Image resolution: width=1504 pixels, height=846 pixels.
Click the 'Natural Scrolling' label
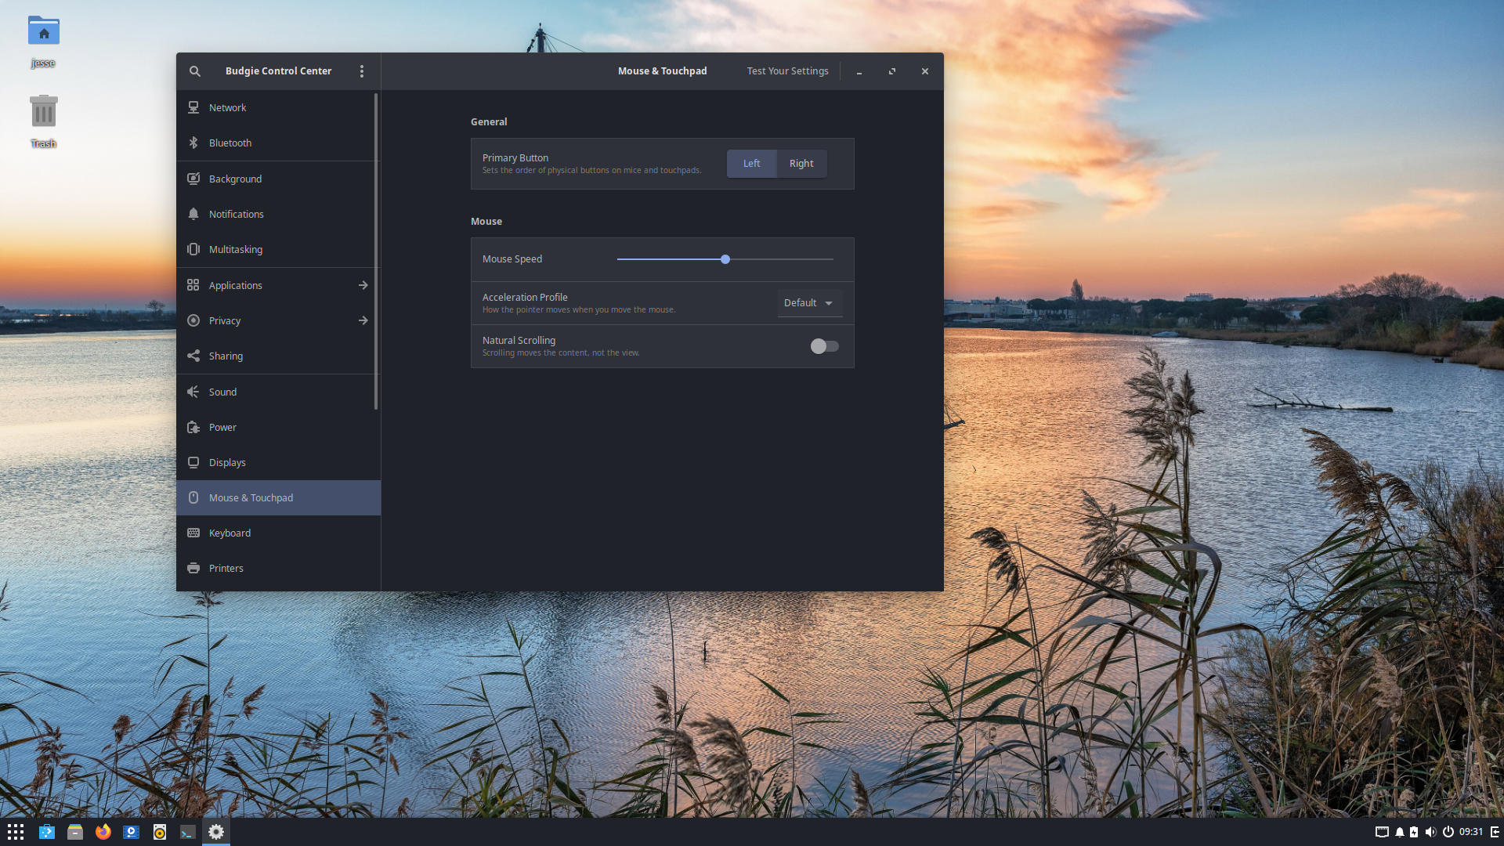519,341
